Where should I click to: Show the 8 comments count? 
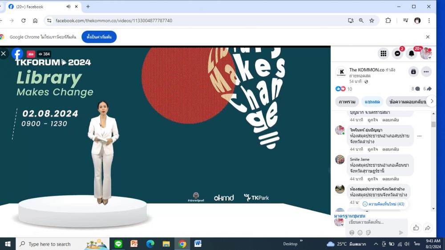(x=416, y=89)
